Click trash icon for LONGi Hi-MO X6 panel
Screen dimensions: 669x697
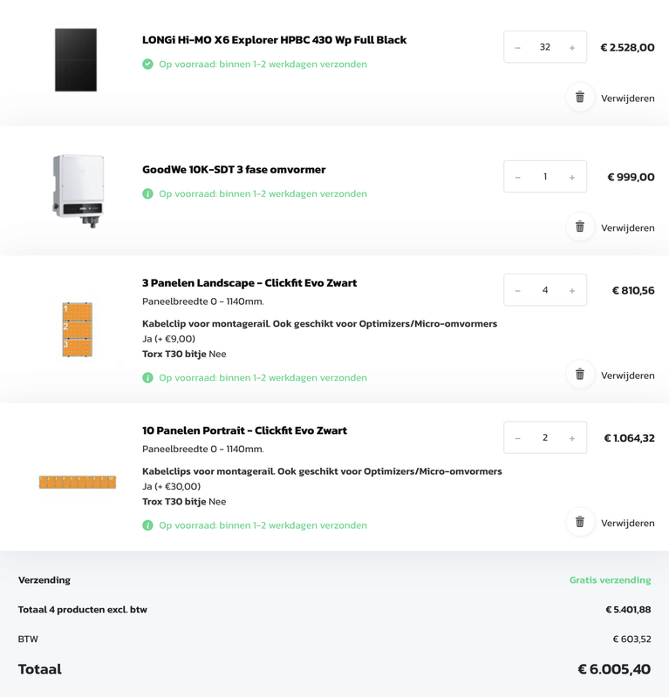[580, 98]
